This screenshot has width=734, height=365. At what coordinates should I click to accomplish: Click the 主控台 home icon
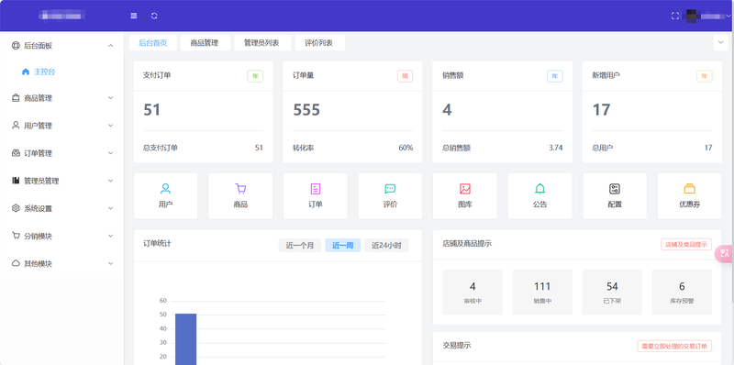pos(26,72)
